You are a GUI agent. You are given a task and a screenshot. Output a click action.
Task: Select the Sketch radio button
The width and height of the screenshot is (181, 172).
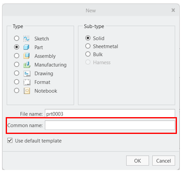click(16, 38)
